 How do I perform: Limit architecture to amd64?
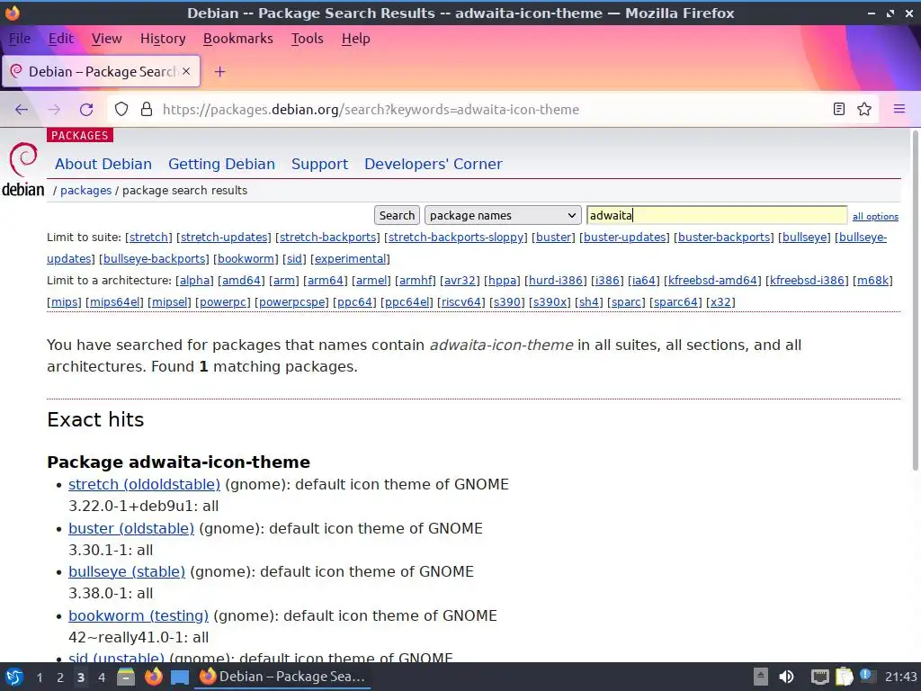pyautogui.click(x=241, y=281)
